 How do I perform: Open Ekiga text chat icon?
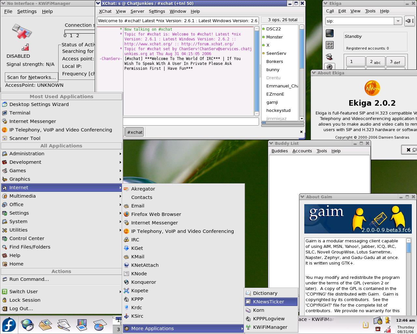329,34
